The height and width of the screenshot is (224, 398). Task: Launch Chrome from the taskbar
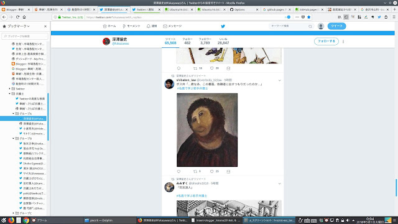point(26,220)
